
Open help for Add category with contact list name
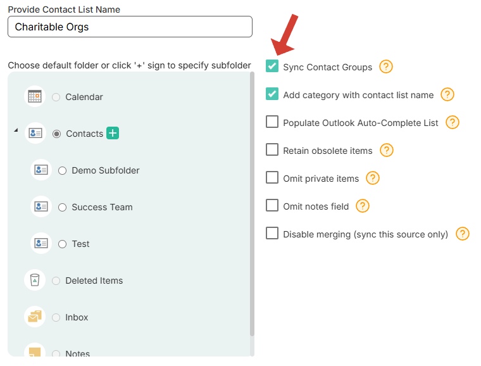447,94
